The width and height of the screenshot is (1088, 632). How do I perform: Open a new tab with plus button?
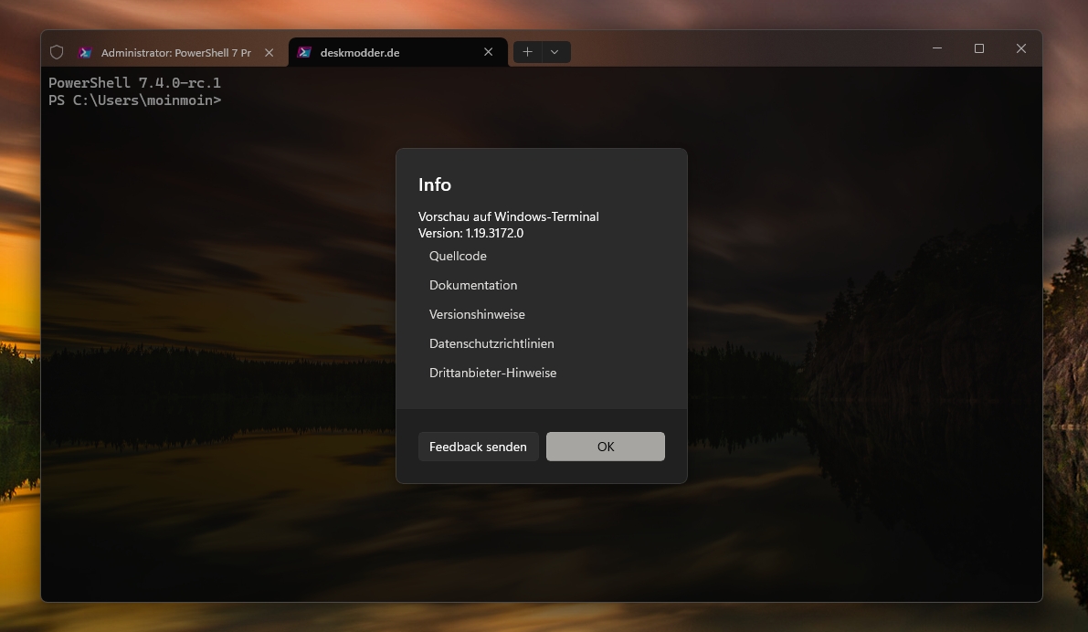(x=527, y=52)
